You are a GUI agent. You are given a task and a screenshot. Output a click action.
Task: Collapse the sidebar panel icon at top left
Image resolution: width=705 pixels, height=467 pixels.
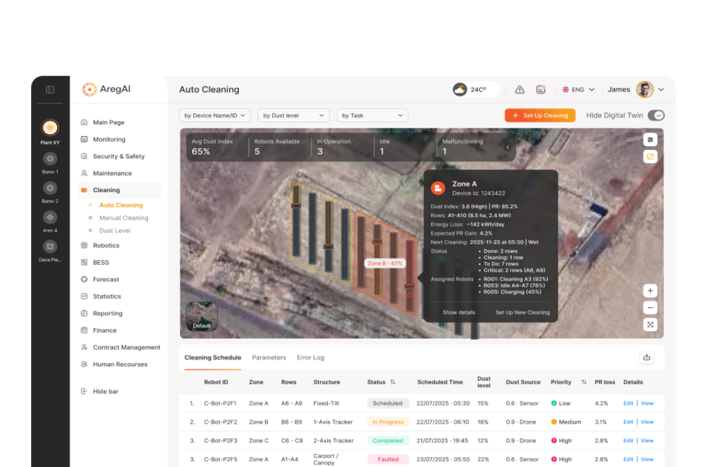[x=50, y=89]
